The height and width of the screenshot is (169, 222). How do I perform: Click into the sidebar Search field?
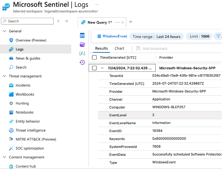30,21
